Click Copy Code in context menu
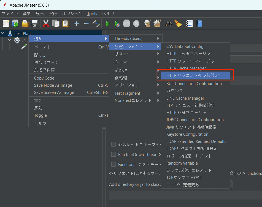Viewport: 262px width, 207px height. pos(69,78)
